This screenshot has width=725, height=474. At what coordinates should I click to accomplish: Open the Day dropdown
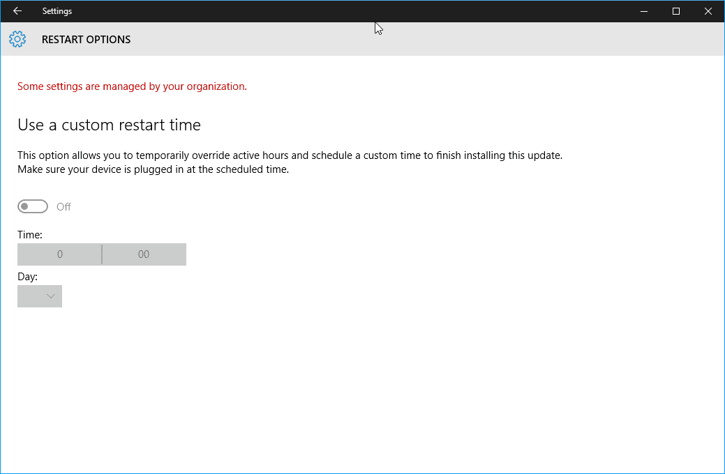tap(40, 296)
